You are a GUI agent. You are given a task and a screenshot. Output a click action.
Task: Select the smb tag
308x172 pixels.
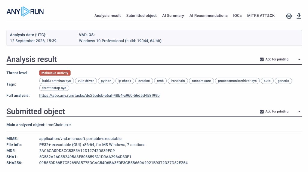point(160,81)
